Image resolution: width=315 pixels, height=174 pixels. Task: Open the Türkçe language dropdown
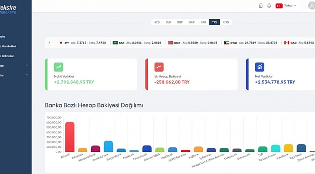(x=290, y=6)
